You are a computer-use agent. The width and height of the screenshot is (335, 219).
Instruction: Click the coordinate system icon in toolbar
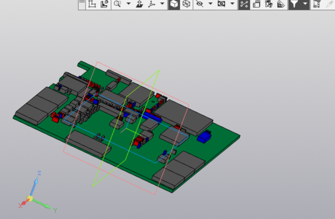[x=92, y=5]
